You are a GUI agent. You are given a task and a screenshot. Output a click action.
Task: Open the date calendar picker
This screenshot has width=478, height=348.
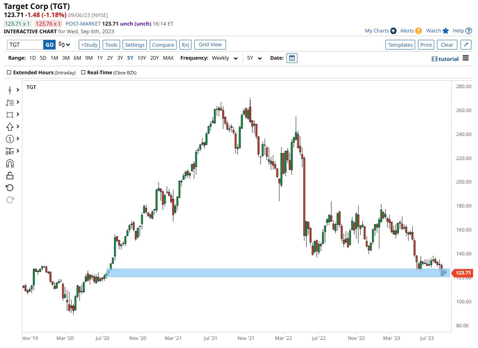tap(292, 58)
